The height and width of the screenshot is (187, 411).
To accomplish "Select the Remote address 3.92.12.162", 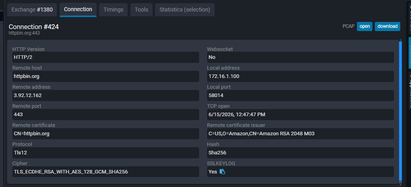I will pos(106,95).
